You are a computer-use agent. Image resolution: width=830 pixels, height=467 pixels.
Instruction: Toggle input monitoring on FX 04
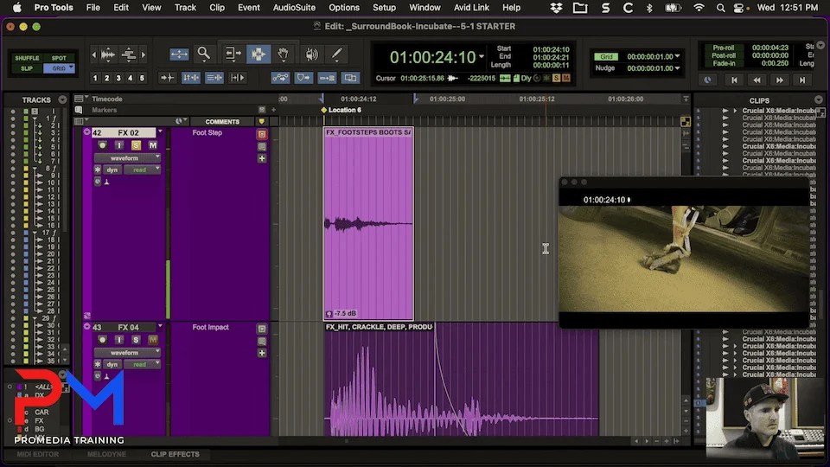tap(119, 339)
